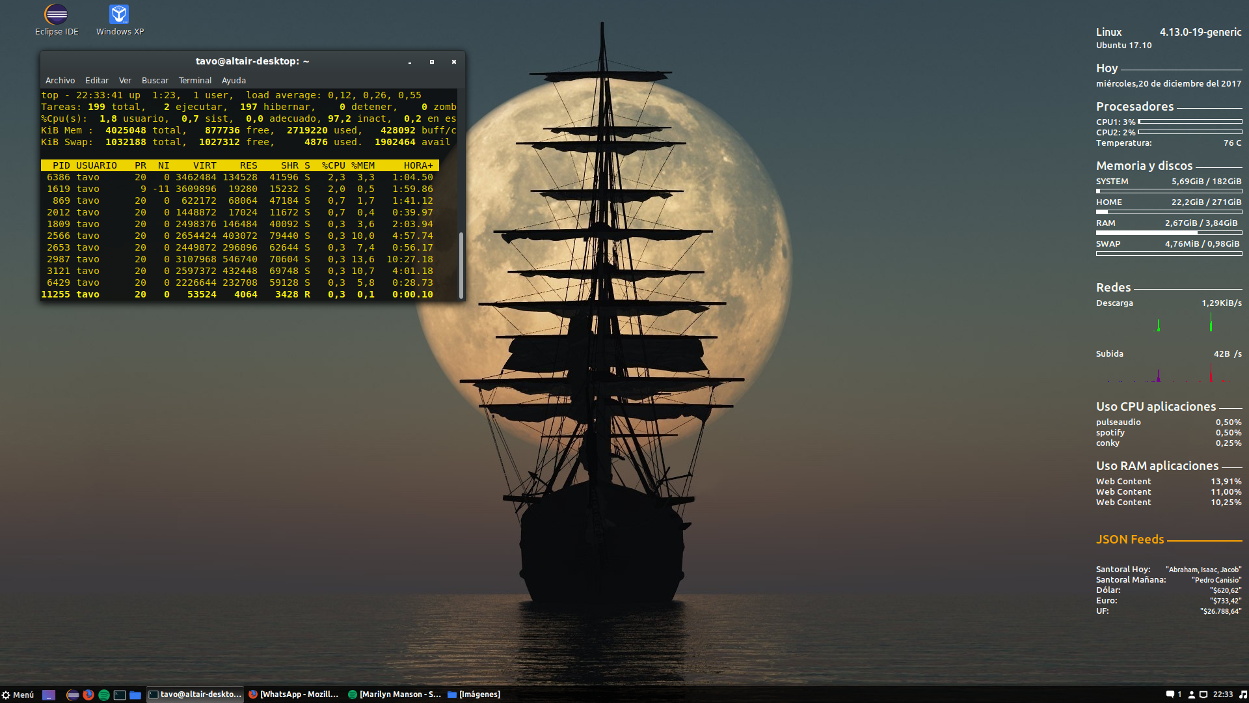Launch Firefox from the panel launcher

(88, 695)
